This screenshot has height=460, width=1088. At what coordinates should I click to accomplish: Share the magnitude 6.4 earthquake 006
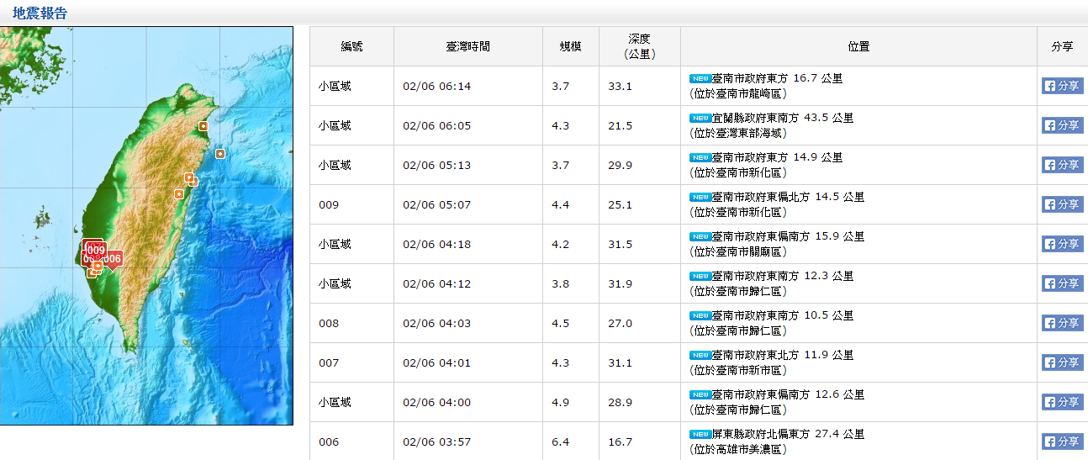[1062, 441]
